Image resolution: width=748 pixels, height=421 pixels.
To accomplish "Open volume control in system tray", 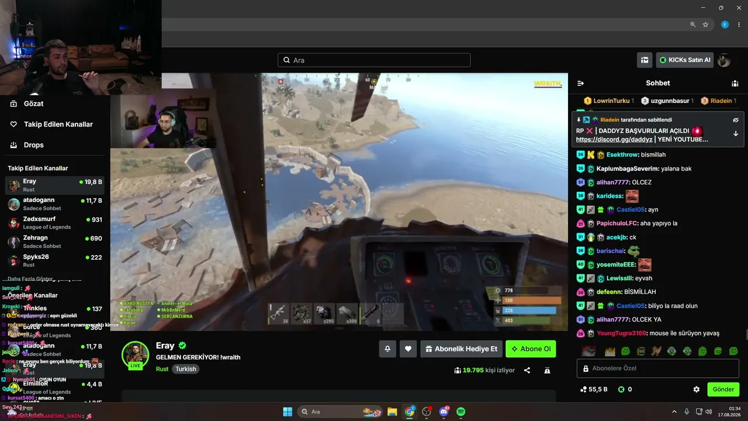I will (x=708, y=412).
